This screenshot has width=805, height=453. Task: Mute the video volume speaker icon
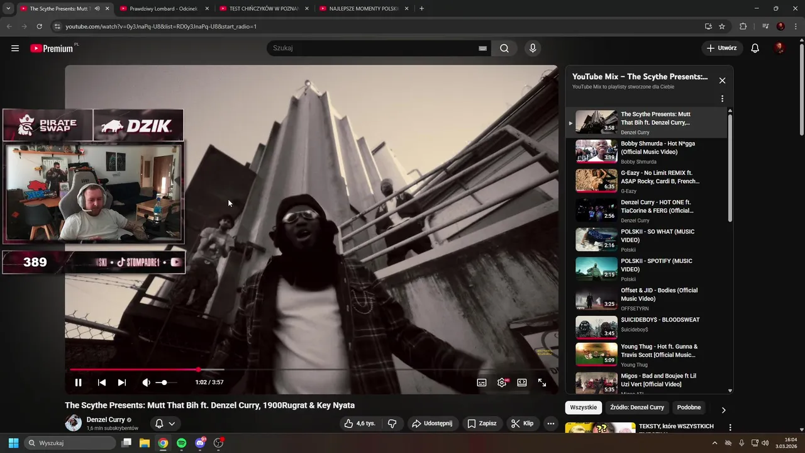146,383
